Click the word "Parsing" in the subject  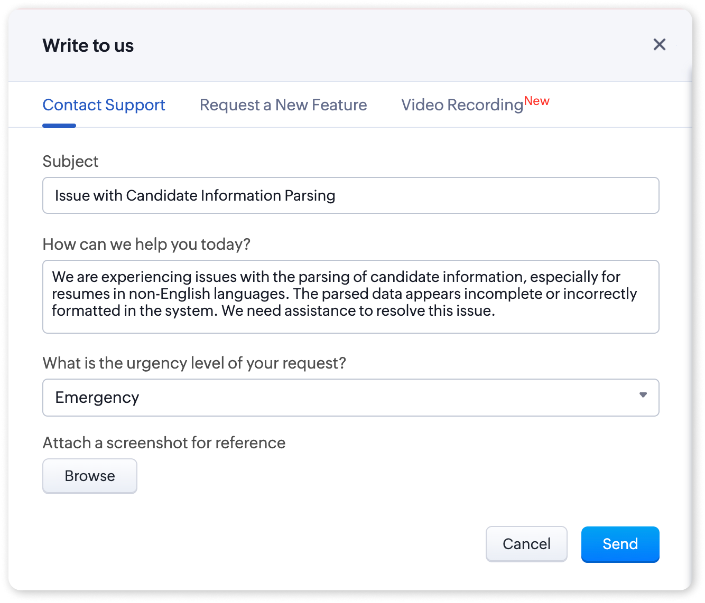[310, 196]
